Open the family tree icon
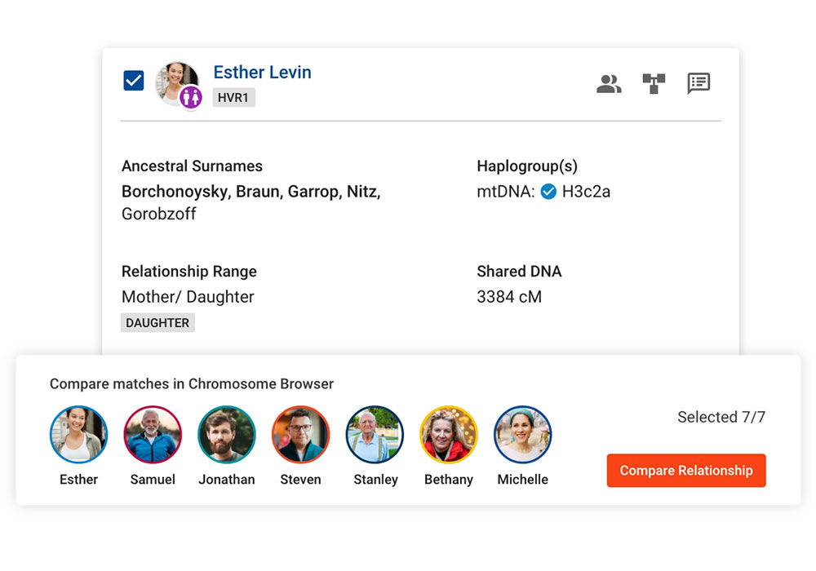Screen dimensions: 816x571 [x=654, y=83]
